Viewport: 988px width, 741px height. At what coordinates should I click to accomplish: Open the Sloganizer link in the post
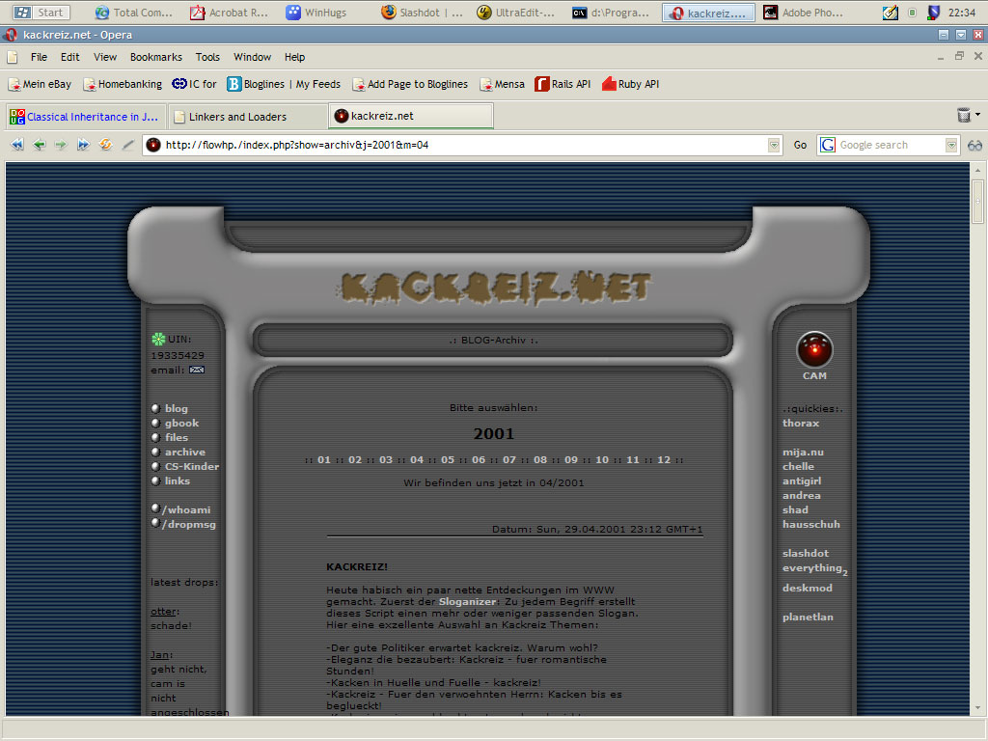click(467, 602)
